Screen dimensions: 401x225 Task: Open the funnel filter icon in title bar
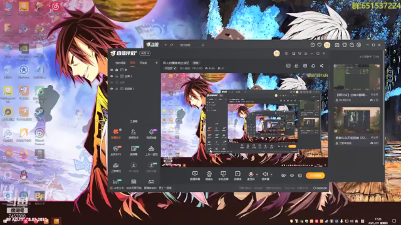pyautogui.click(x=299, y=54)
